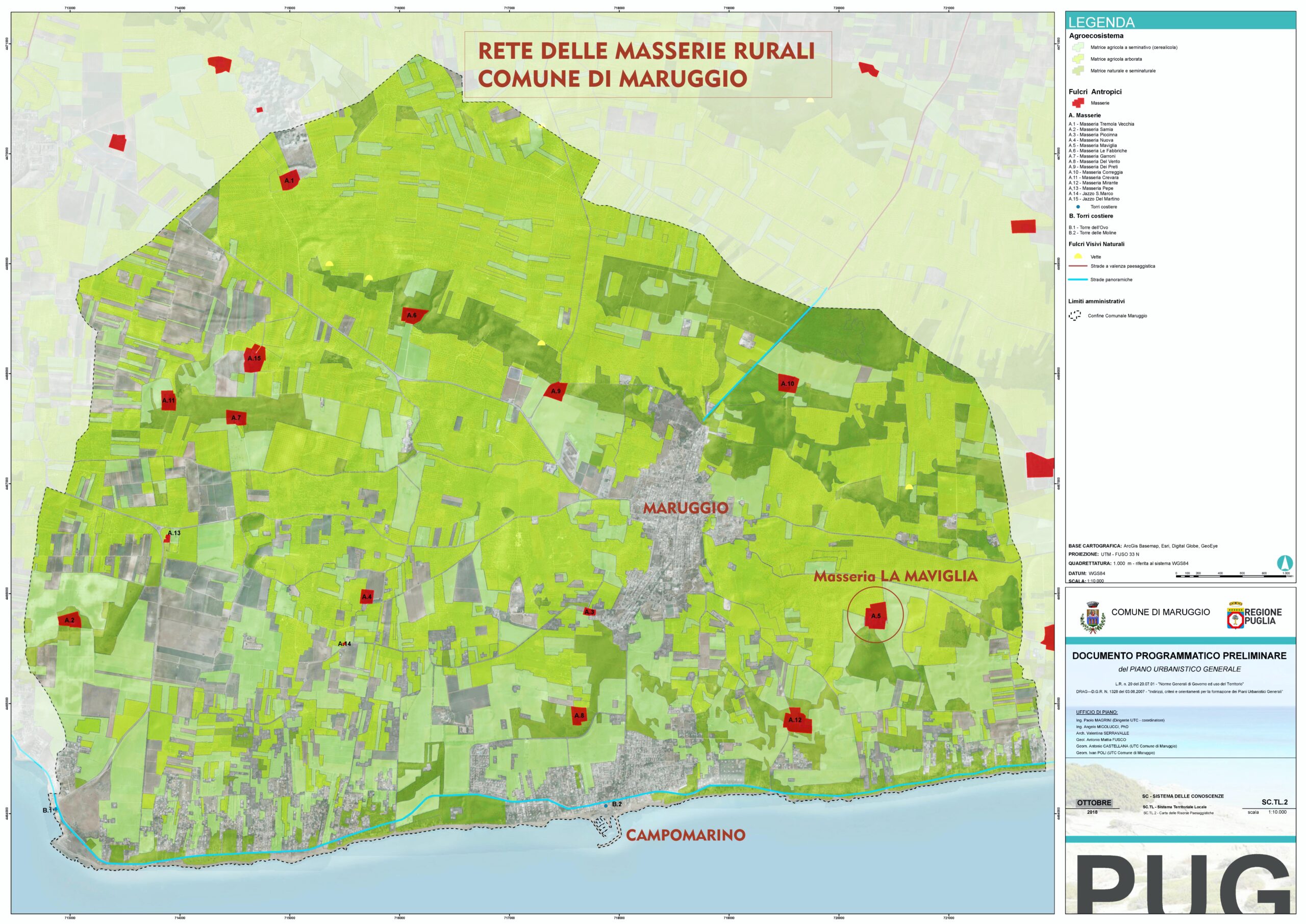Select the A.4 masseria marker on the map
This screenshot has height=924, width=1306.
tap(367, 596)
